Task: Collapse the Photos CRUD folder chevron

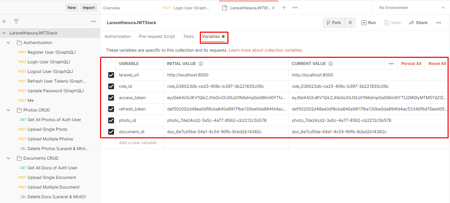Action: pyautogui.click(x=9, y=110)
